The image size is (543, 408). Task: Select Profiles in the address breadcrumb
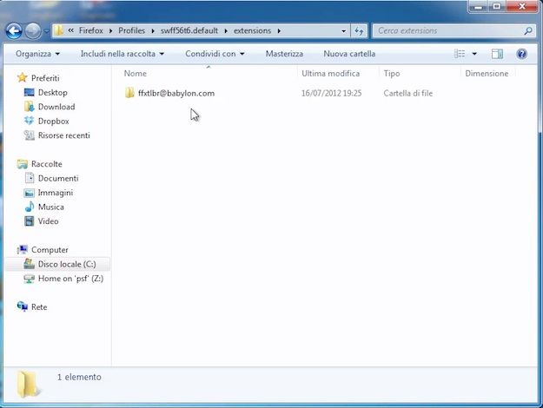point(131,30)
